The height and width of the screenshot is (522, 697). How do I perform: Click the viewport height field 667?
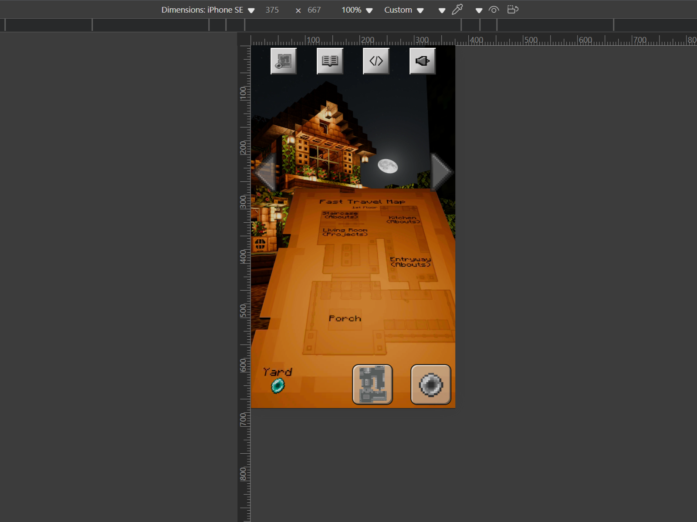[x=314, y=10]
